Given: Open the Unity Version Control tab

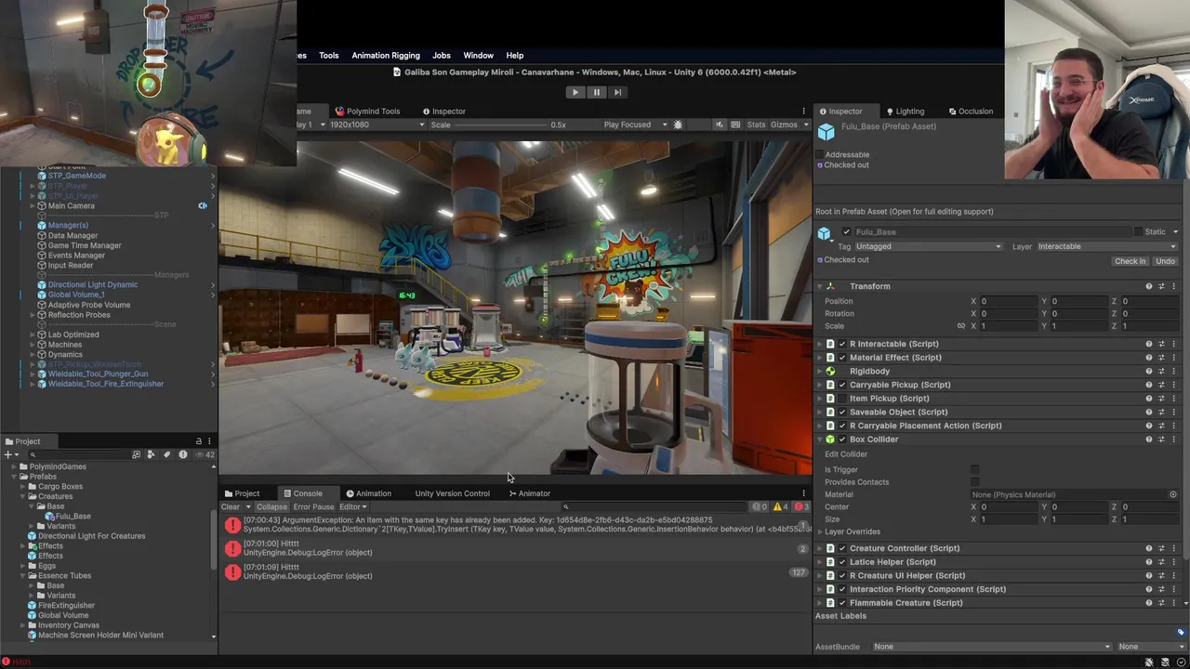Looking at the screenshot, I should pyautogui.click(x=452, y=493).
